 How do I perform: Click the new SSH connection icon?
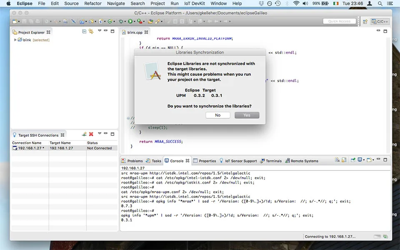[84, 134]
